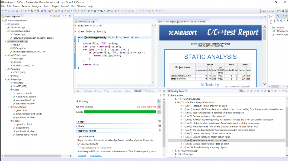
Task: Collapse the Report & Publish section
Action: point(77,131)
